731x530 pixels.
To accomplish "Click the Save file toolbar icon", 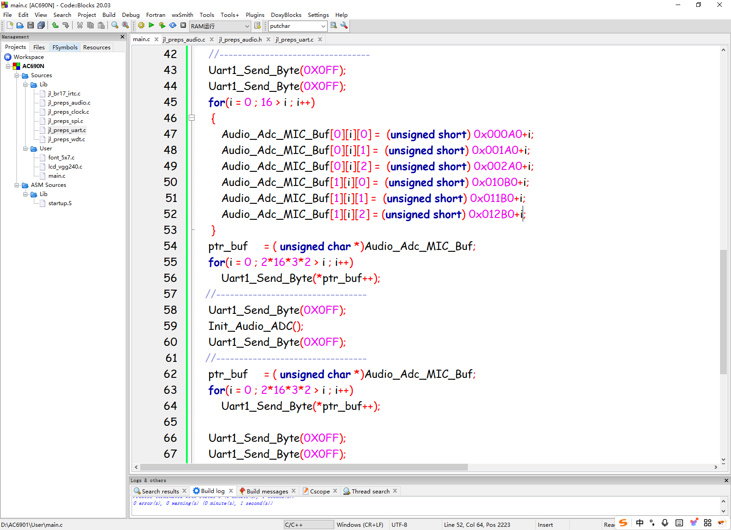I will (x=30, y=26).
